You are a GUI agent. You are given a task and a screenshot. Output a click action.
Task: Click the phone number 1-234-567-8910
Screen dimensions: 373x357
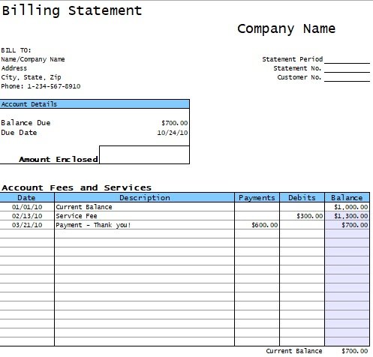click(x=54, y=86)
